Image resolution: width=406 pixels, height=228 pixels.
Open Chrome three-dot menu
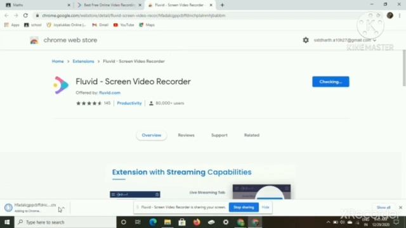(400, 15)
